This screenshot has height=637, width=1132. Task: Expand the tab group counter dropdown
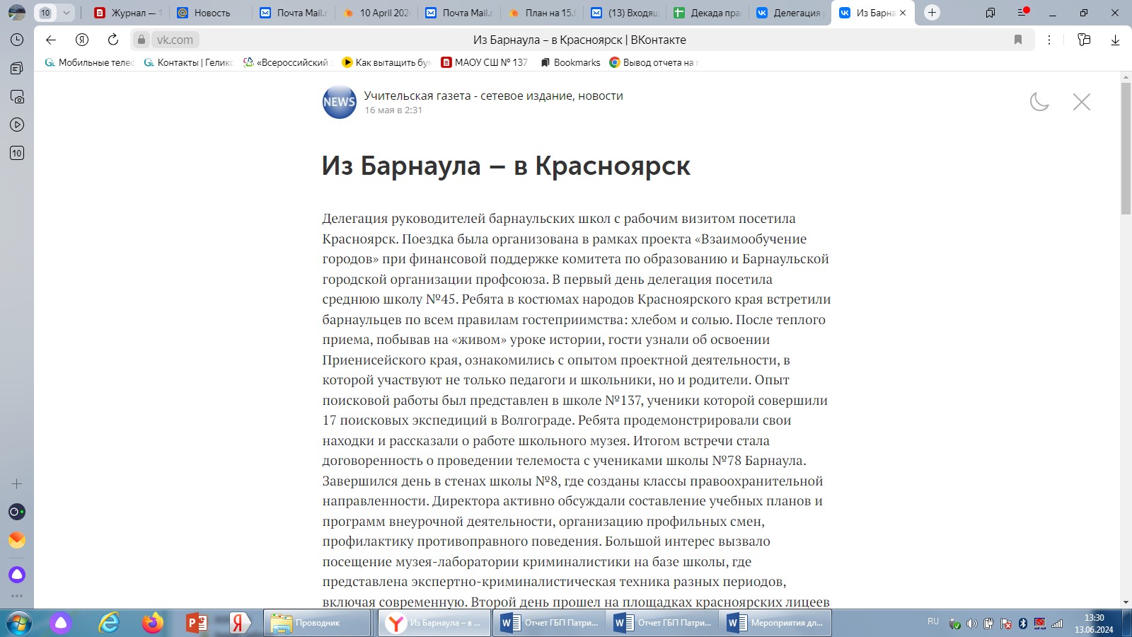66,13
